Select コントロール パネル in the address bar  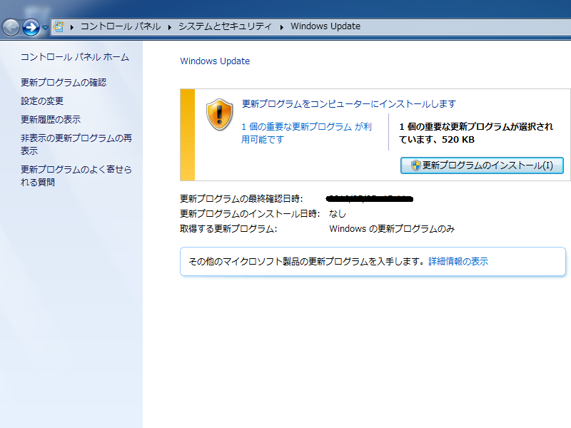point(121,26)
